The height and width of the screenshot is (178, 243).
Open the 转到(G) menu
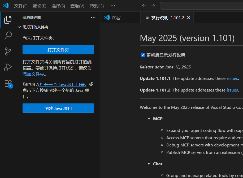(x=97, y=6)
